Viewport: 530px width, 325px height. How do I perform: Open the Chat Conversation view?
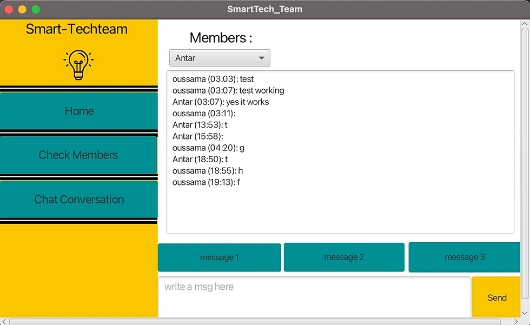(79, 200)
